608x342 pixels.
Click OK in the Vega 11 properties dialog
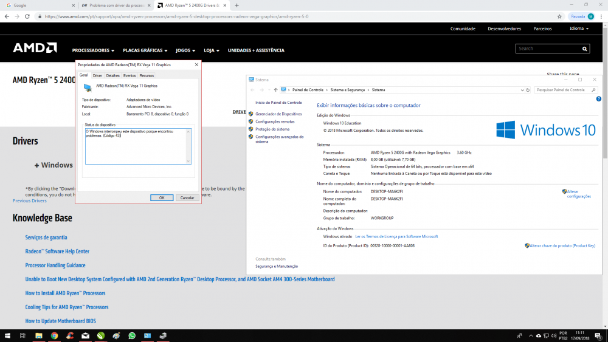(162, 198)
